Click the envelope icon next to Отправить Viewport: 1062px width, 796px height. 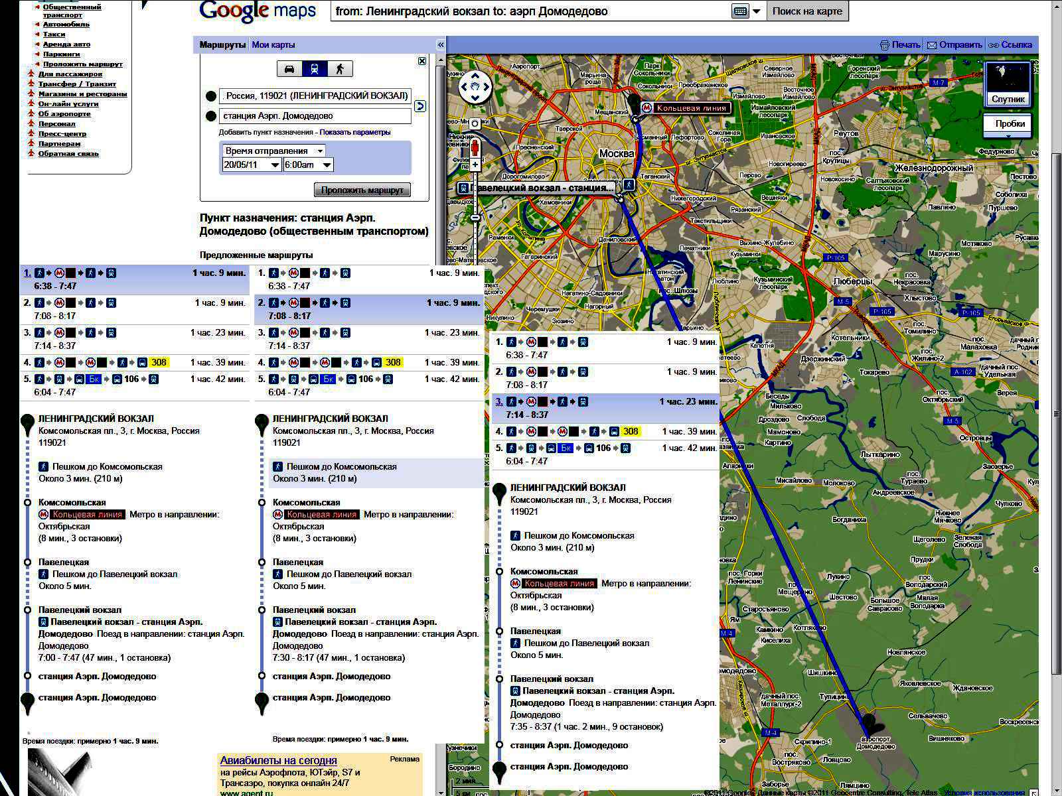point(932,45)
